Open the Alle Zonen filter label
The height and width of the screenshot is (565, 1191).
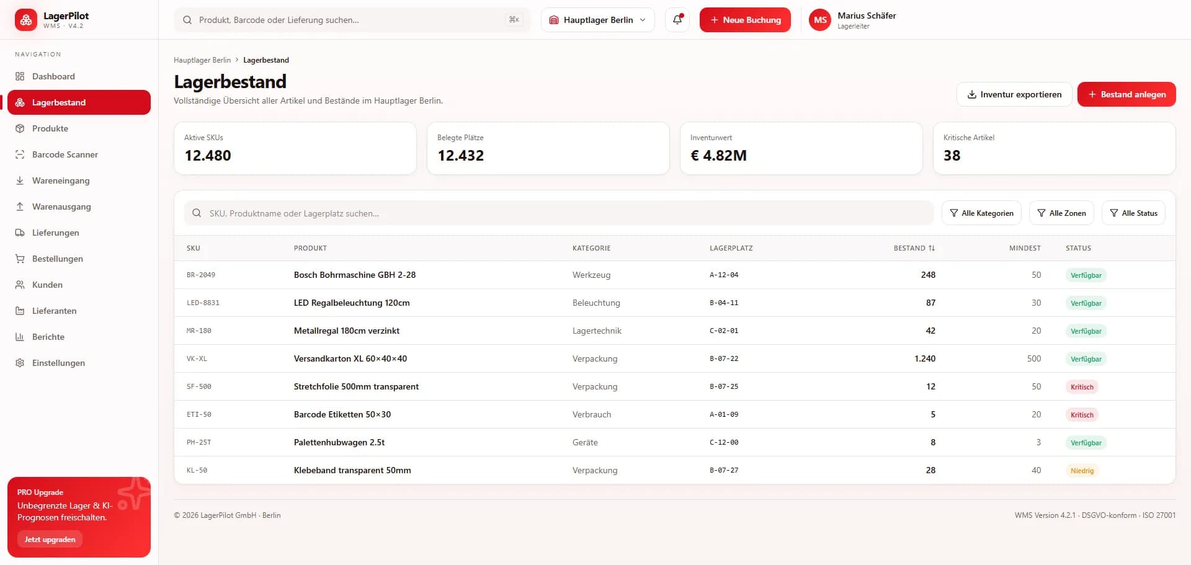click(1068, 213)
